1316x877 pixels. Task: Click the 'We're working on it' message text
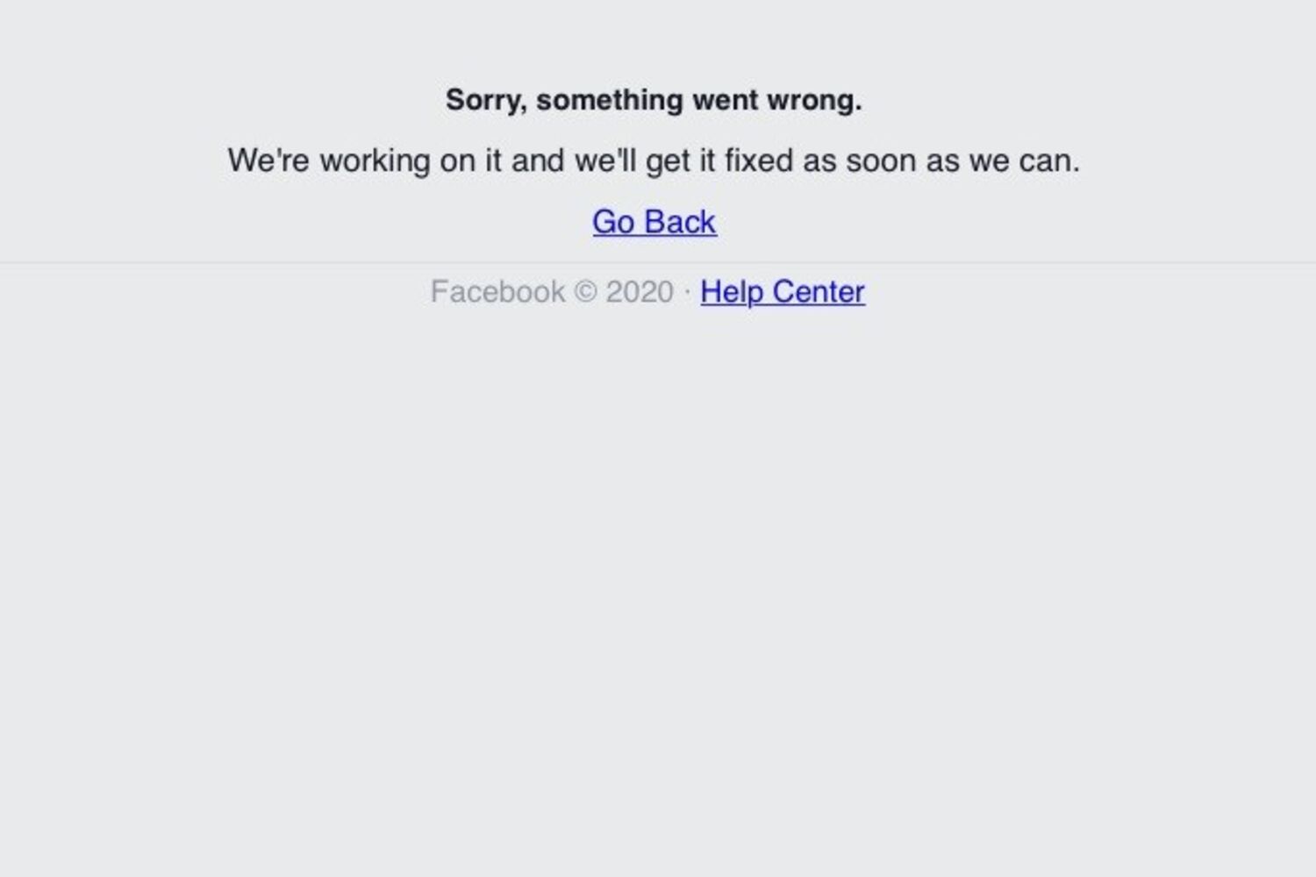pos(654,160)
